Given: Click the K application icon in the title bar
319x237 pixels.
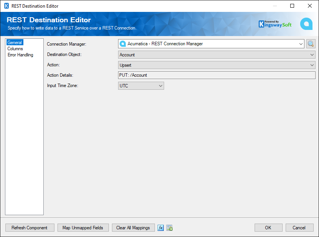Looking at the screenshot, I should tap(7, 6).
